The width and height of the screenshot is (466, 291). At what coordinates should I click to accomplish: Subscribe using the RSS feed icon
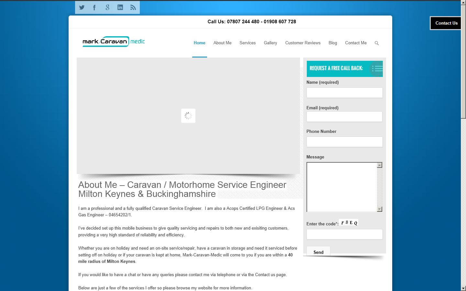133,7
